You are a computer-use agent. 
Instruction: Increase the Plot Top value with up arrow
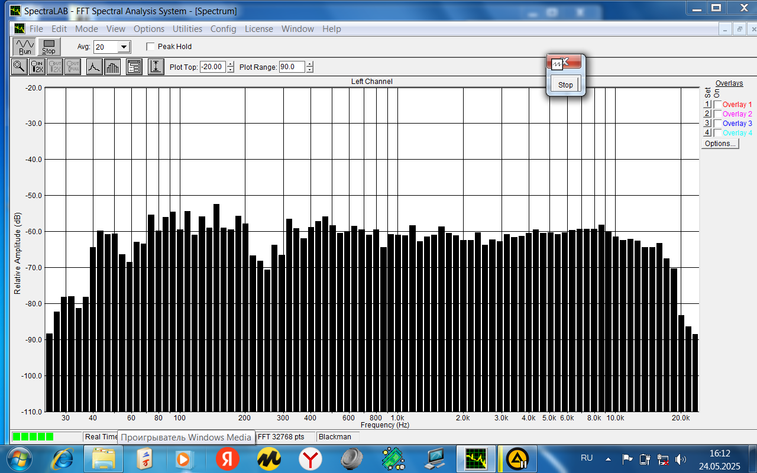coord(231,64)
